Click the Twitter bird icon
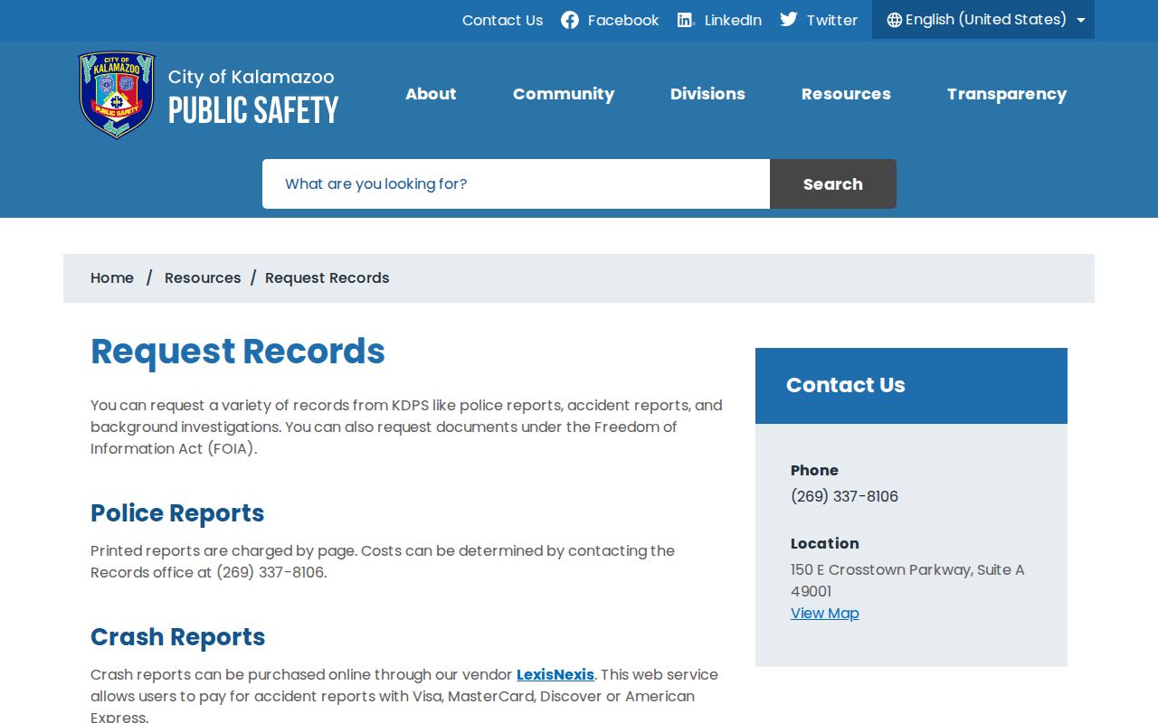 coord(789,20)
